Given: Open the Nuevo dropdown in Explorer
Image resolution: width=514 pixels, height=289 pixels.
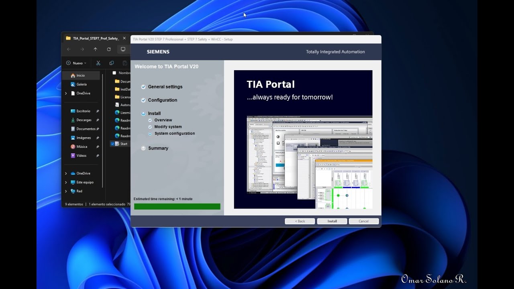Looking at the screenshot, I should pyautogui.click(x=76, y=63).
